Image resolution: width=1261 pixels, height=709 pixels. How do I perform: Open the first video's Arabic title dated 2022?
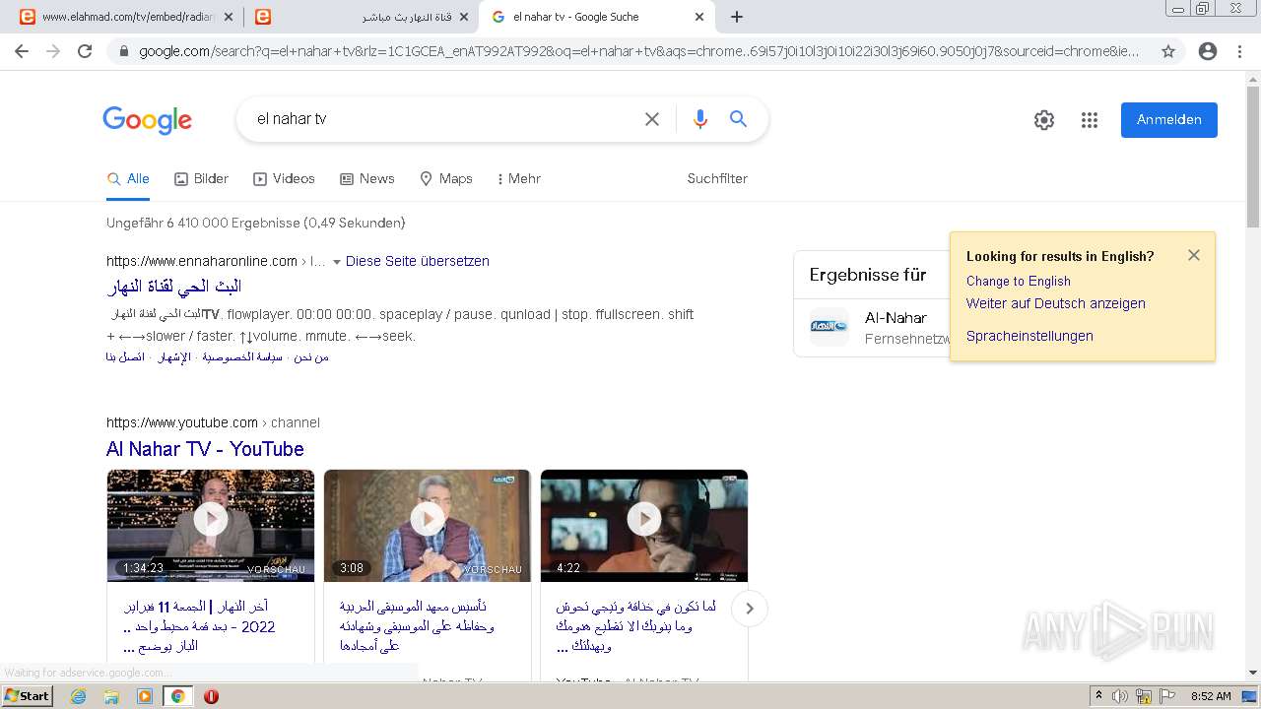(x=199, y=626)
